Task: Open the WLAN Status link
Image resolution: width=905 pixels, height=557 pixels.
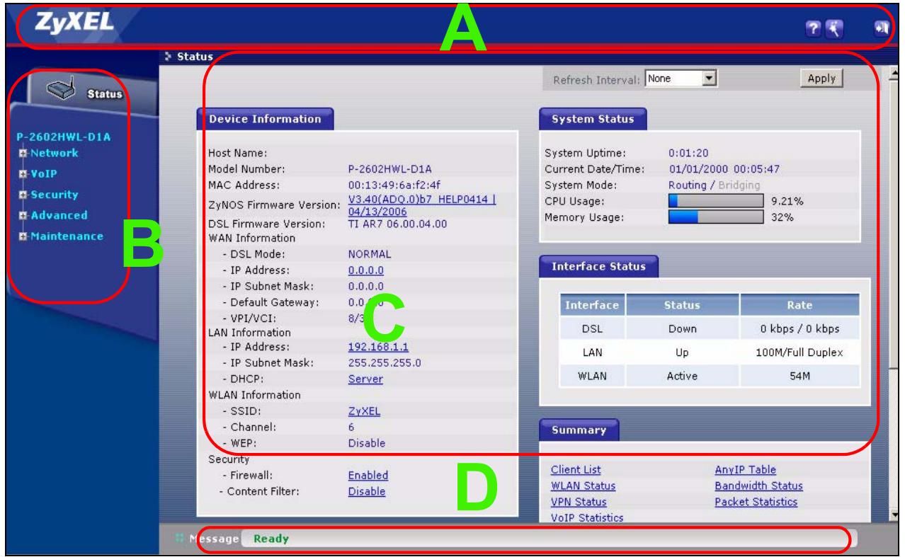Action: click(583, 486)
